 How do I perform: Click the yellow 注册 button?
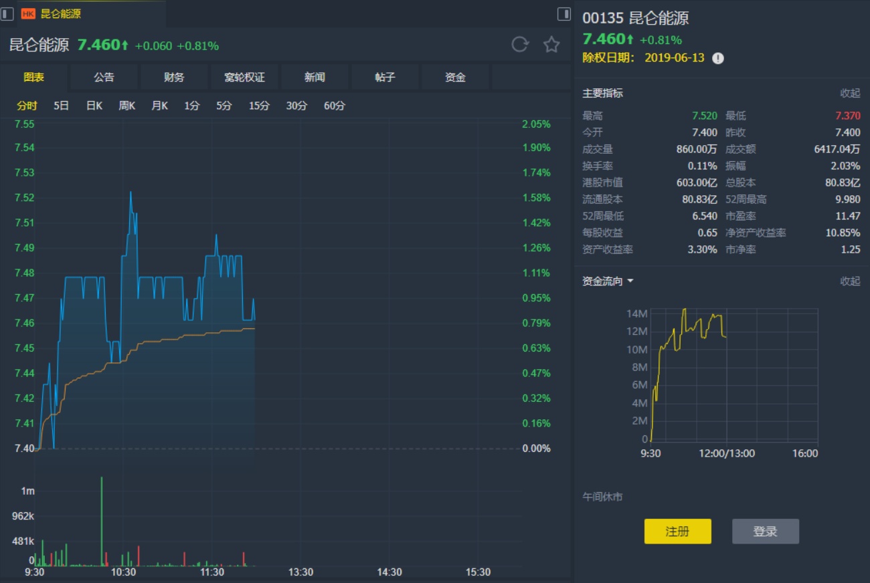[x=677, y=532]
